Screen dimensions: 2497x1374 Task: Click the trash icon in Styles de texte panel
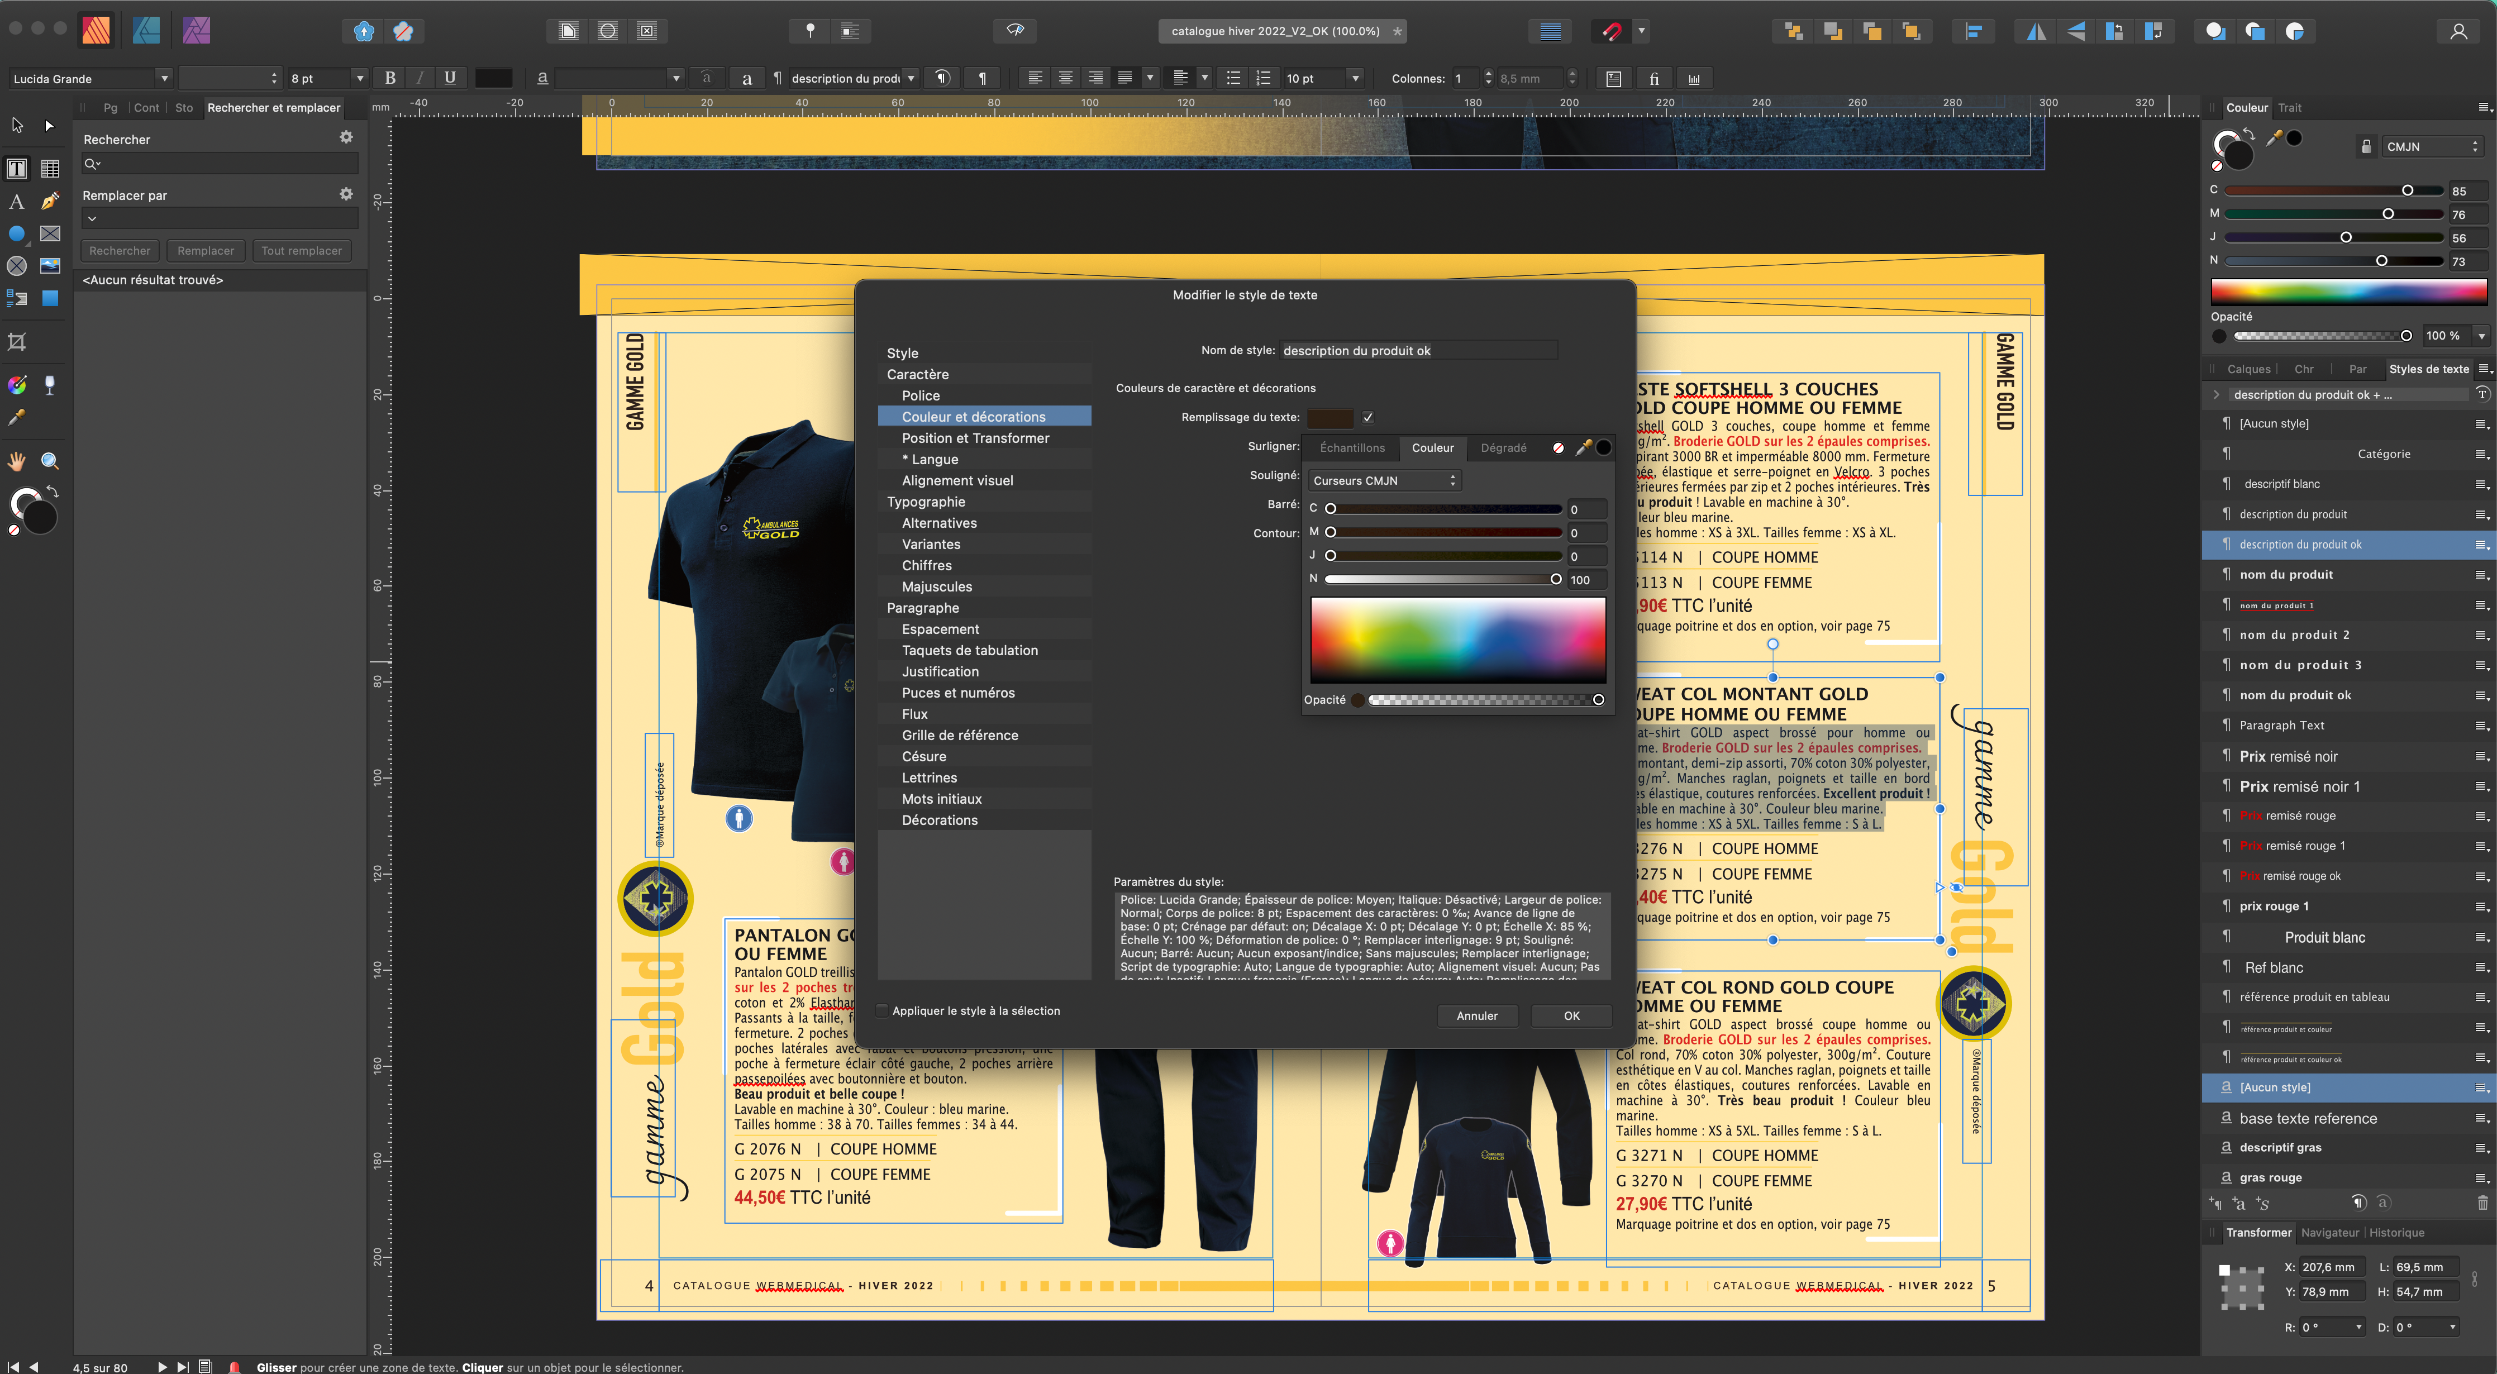(2482, 1203)
